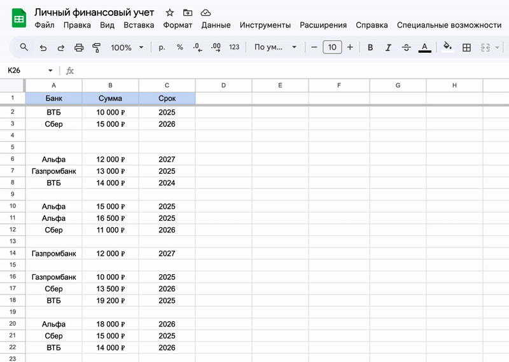This screenshot has height=362, width=509.
Task: Select the 2027 cell in row 14
Action: 167,253
